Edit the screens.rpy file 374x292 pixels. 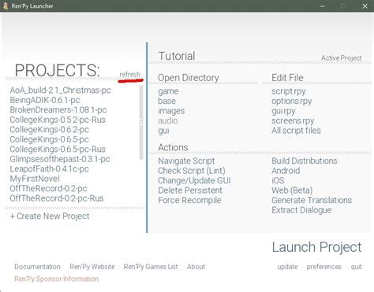click(293, 120)
